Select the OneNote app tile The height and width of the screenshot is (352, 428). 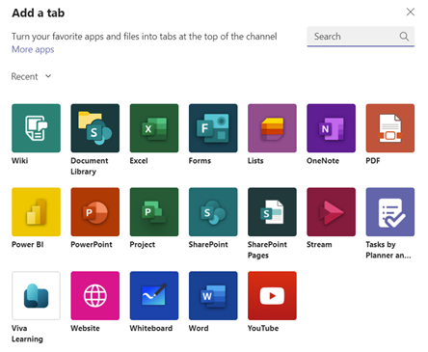pos(332,128)
